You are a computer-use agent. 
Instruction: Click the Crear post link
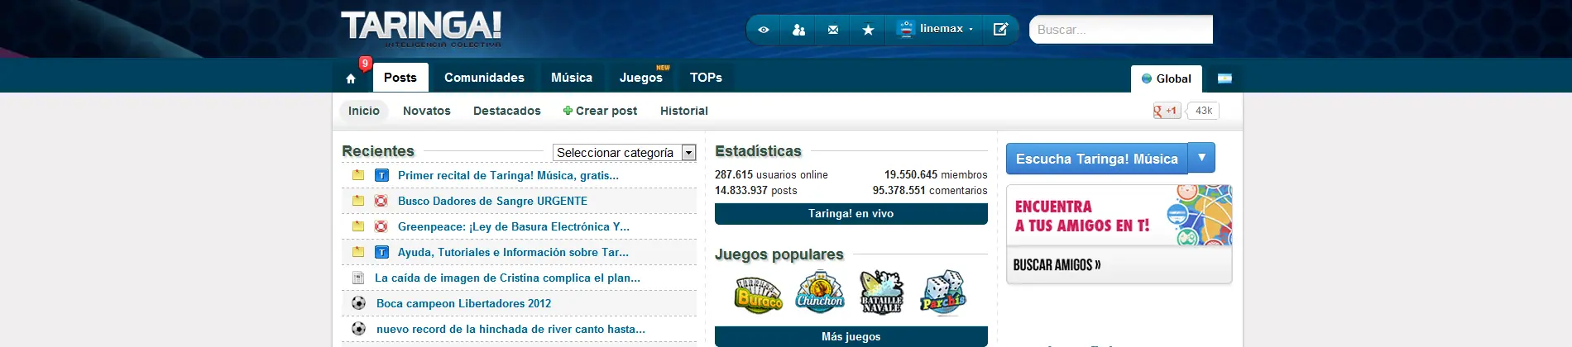click(x=600, y=111)
